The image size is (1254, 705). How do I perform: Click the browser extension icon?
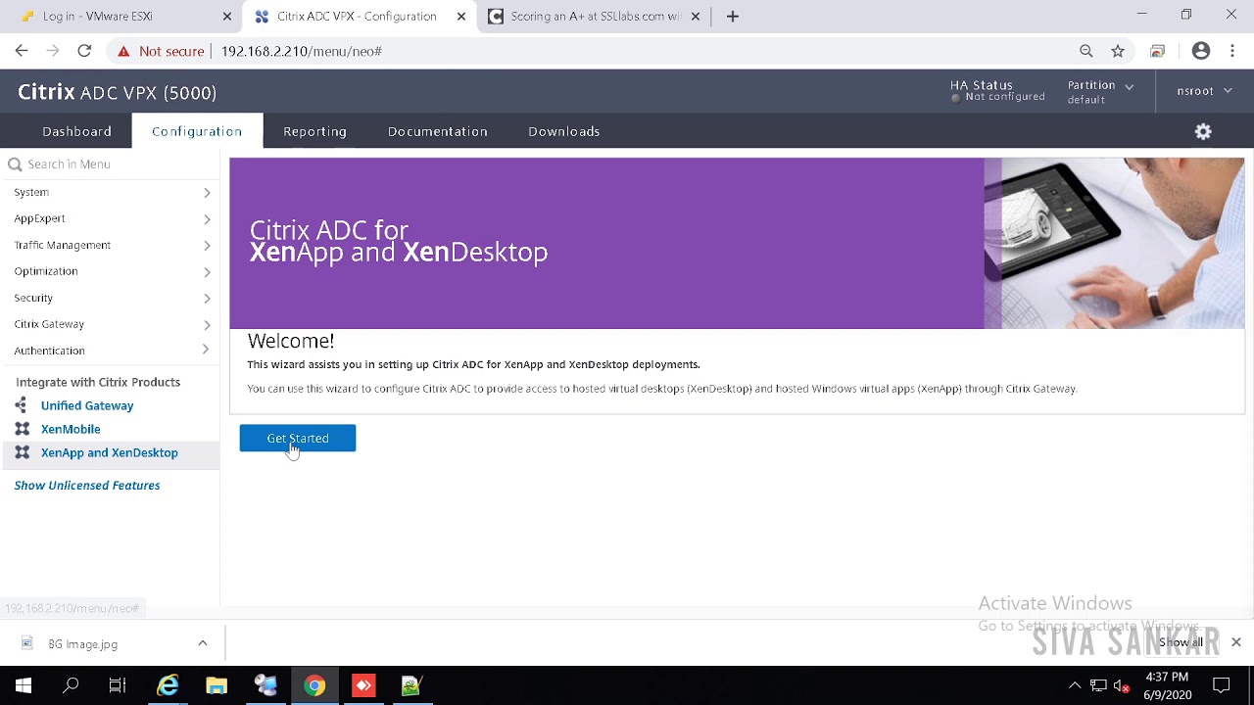click(1158, 51)
